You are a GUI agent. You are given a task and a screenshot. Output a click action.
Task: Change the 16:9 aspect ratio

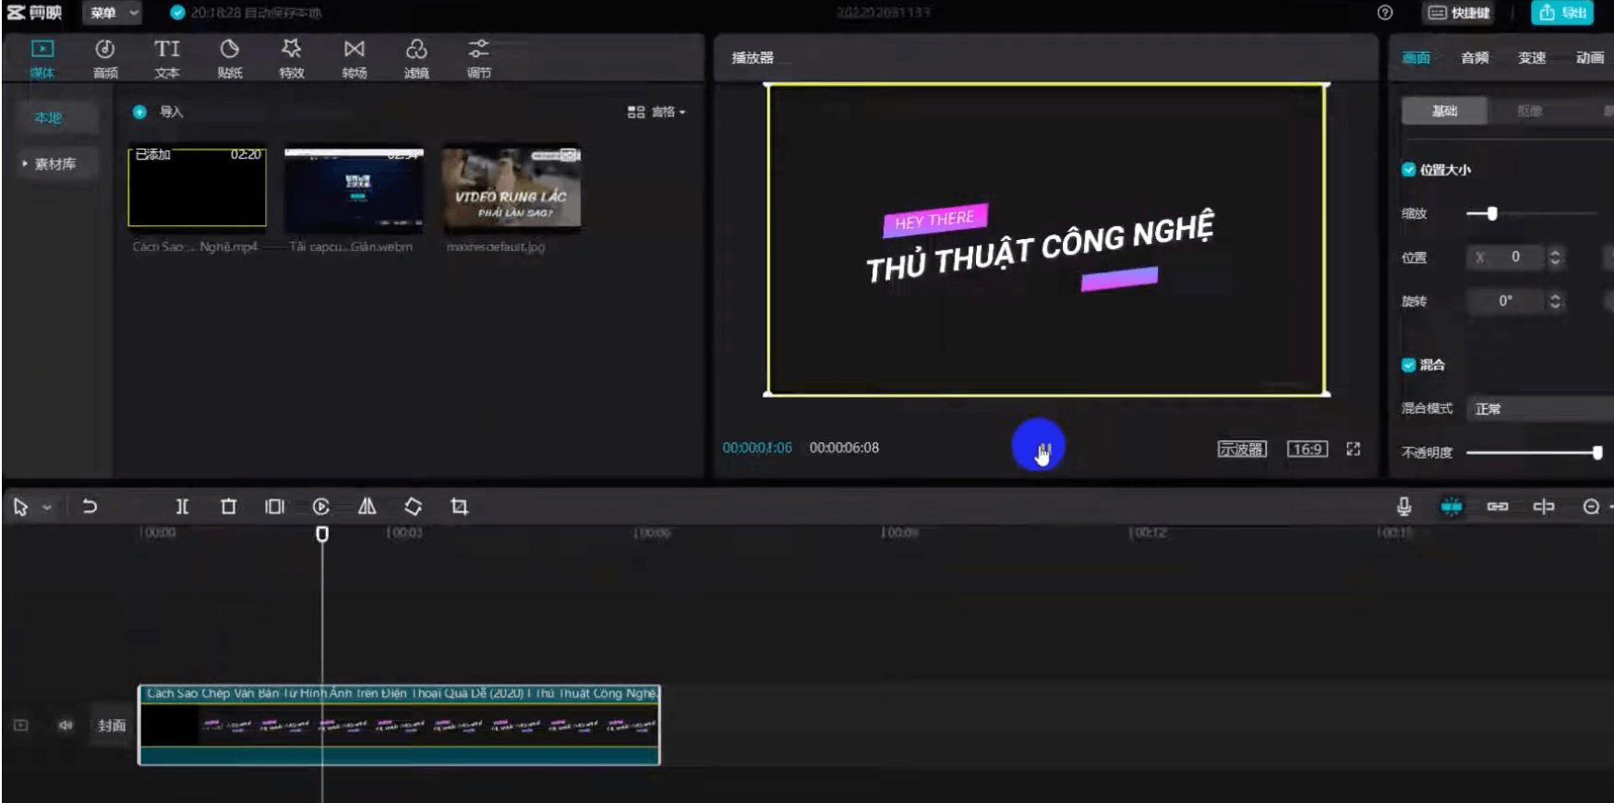click(x=1307, y=449)
